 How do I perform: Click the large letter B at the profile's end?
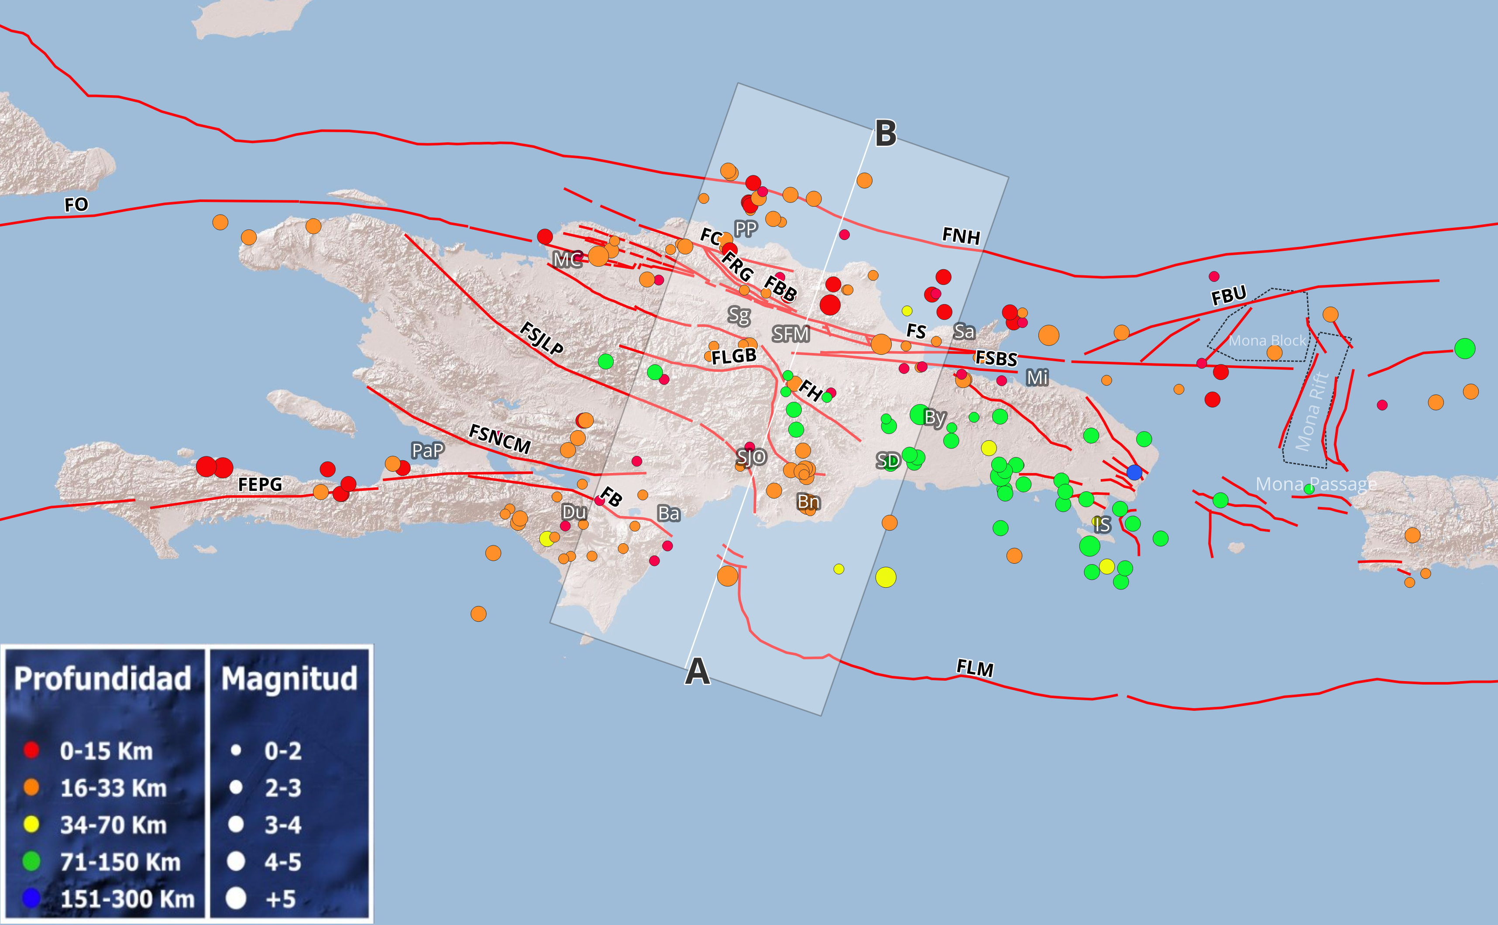pos(886,134)
